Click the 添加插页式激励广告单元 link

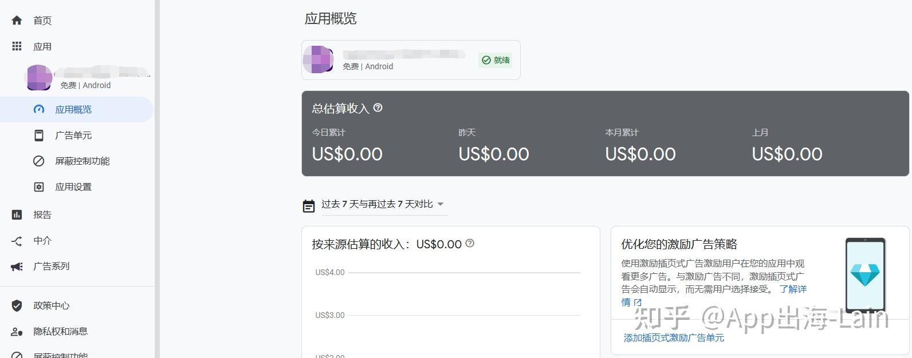[x=674, y=337]
